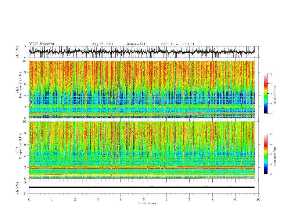Viewport: 291px width, 224px height.
Task: Click the lower 'log(PSD)(V²/Hz)' colorbar label
Action: (x=275, y=156)
